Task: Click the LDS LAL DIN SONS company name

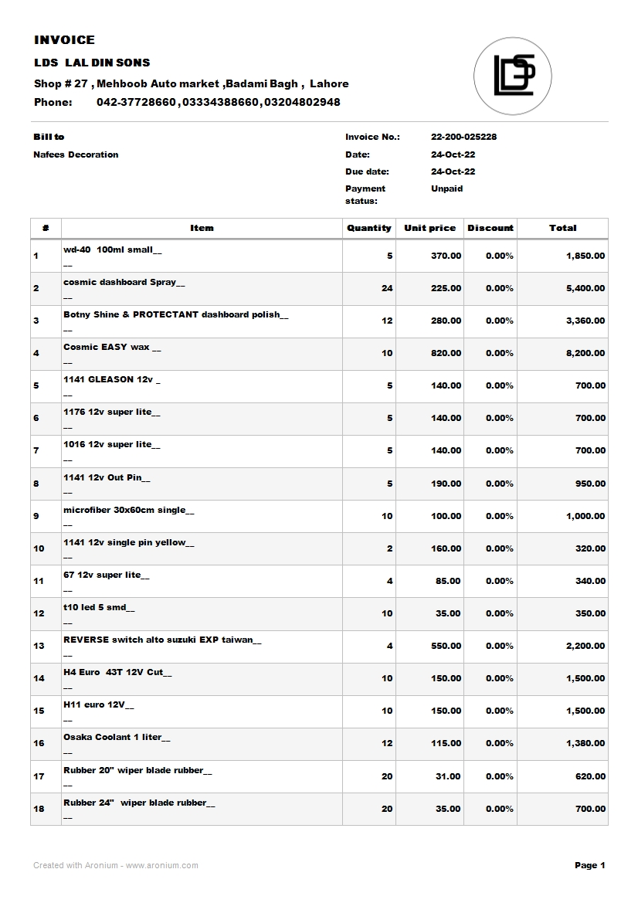Action: [x=92, y=63]
